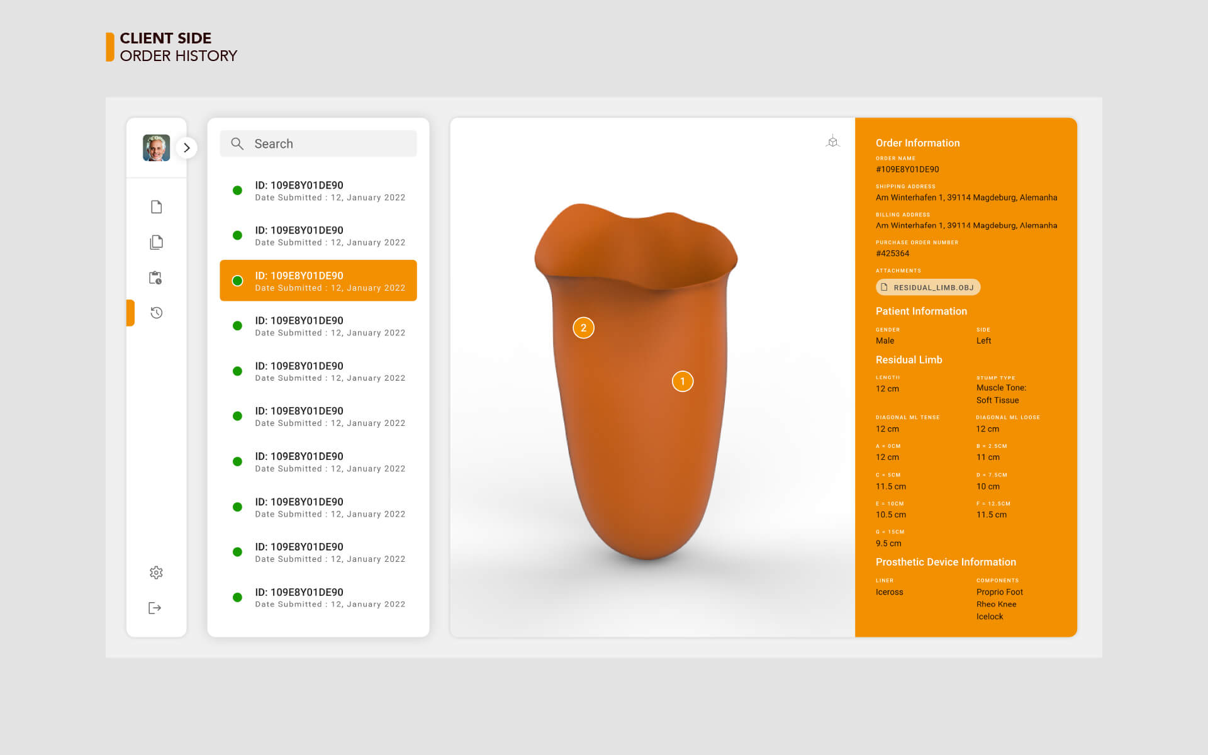Click the Icelock component
Viewport: 1208px width, 755px height.
tap(990, 617)
